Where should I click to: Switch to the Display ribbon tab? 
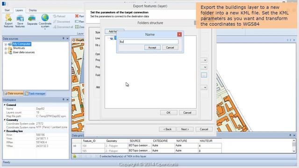pyautogui.click(x=33, y=10)
